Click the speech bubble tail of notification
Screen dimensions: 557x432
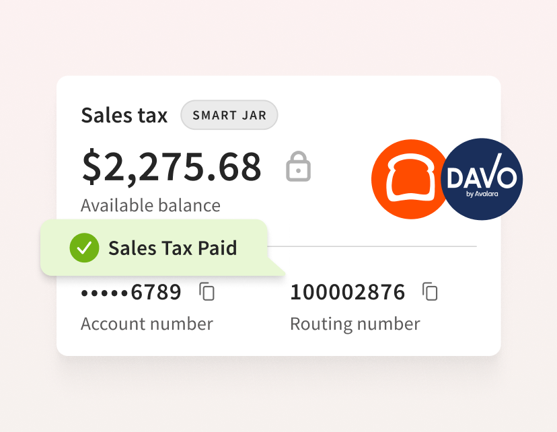275,268
